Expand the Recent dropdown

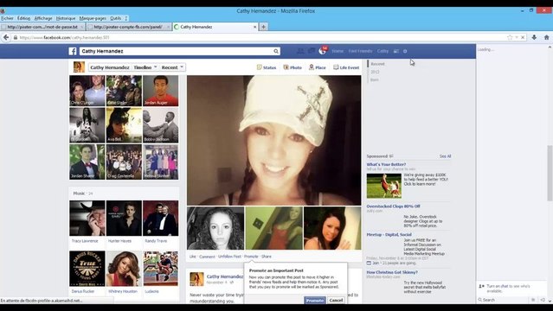click(x=172, y=67)
